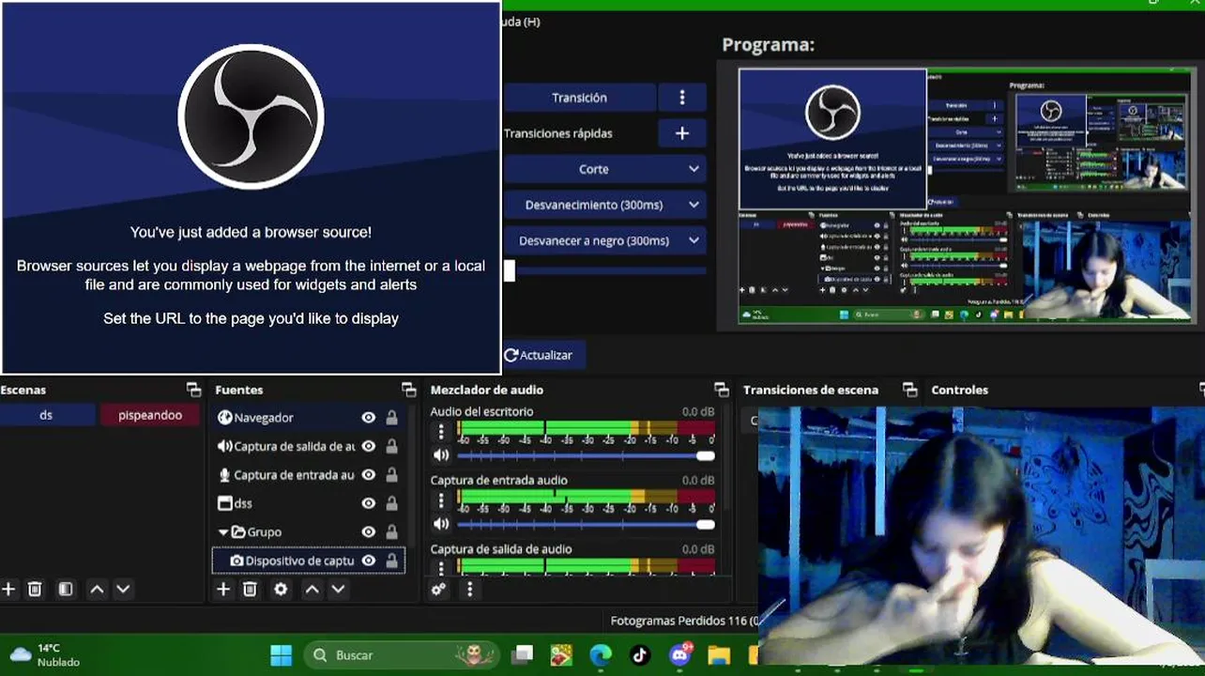1205x676 pixels.
Task: Move the selected source down in Fuentes
Action: 338,590
